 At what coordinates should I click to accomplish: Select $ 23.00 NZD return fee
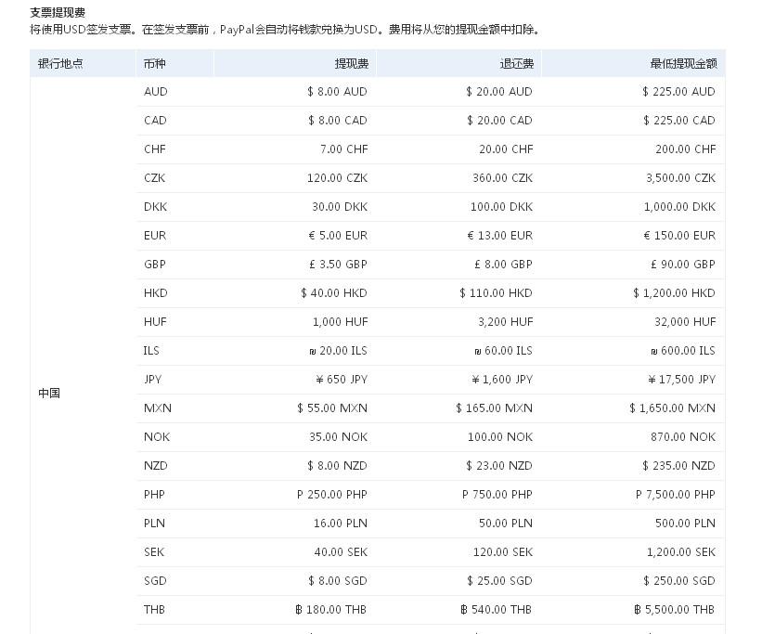pyautogui.click(x=499, y=465)
